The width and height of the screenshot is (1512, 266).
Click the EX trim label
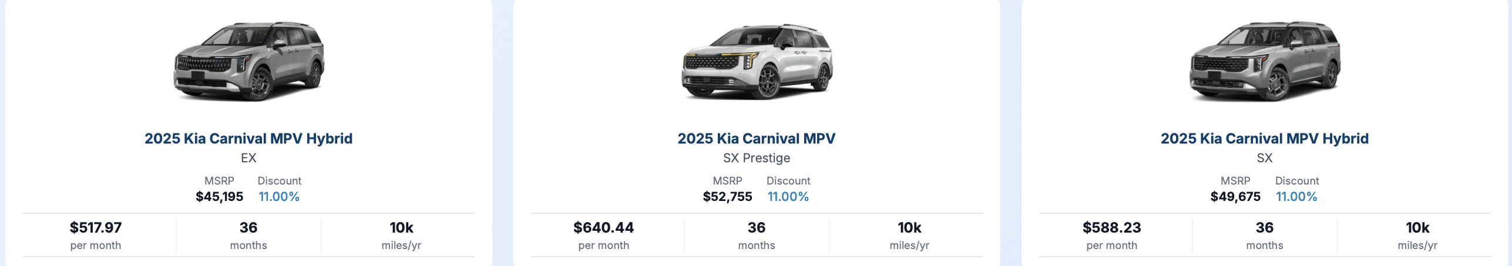pyautogui.click(x=248, y=158)
